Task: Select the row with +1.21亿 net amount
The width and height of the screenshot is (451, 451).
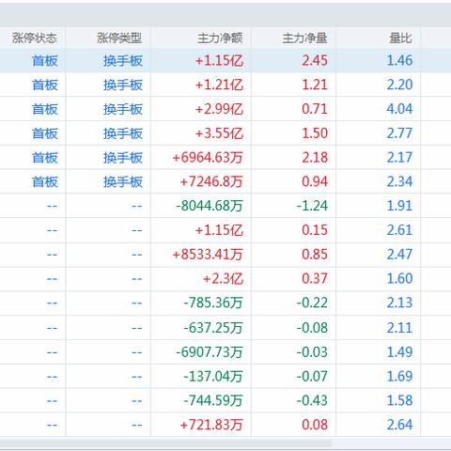Action: 225,85
